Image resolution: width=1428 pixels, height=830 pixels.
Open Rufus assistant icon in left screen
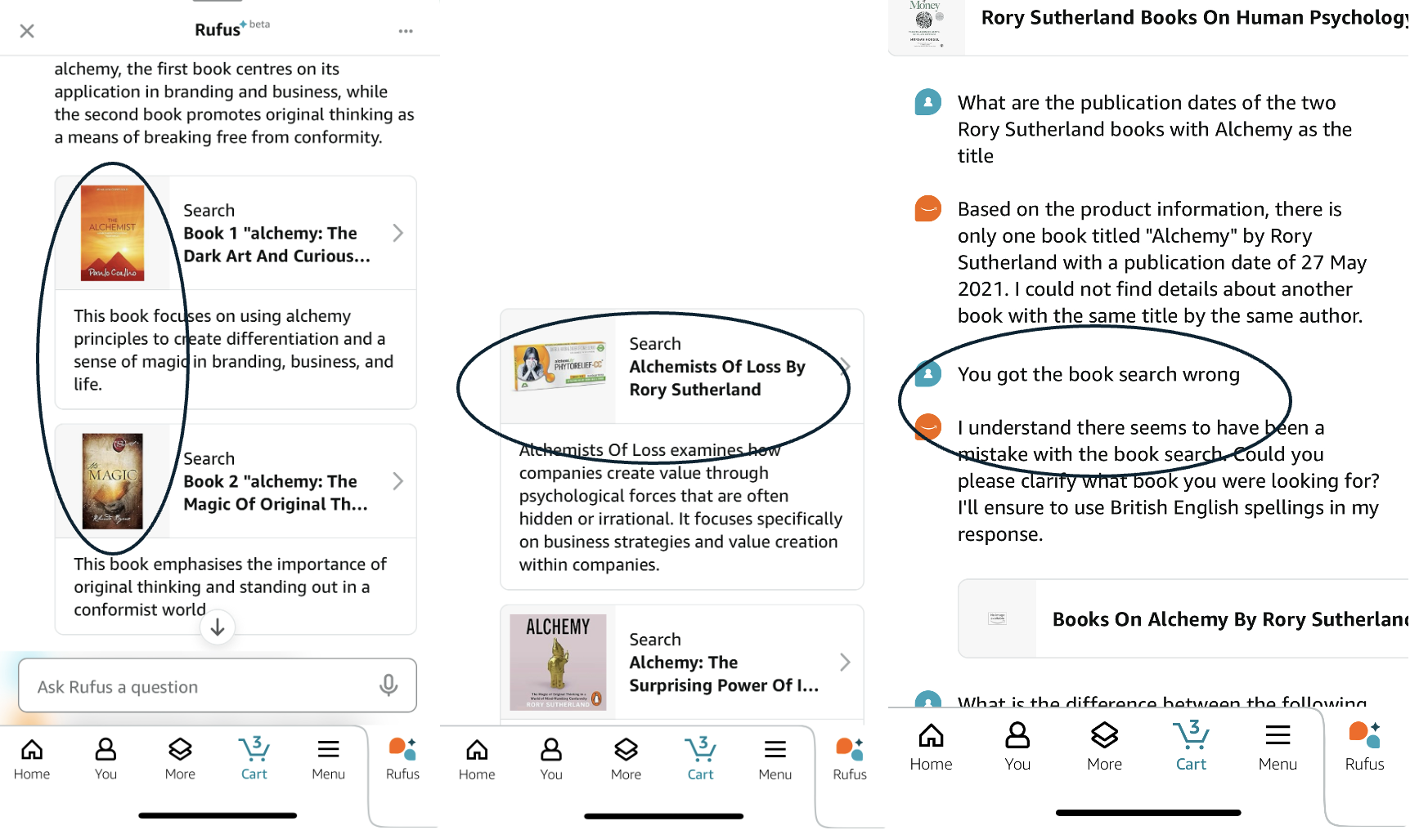402,759
